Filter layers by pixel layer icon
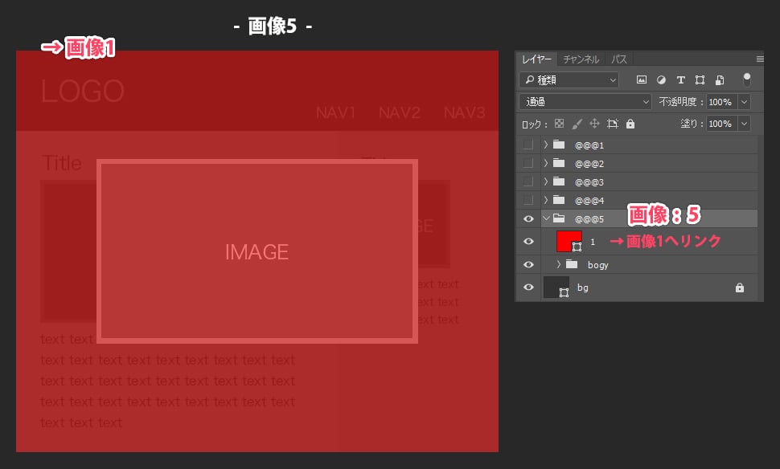This screenshot has height=469, width=780. (x=642, y=80)
